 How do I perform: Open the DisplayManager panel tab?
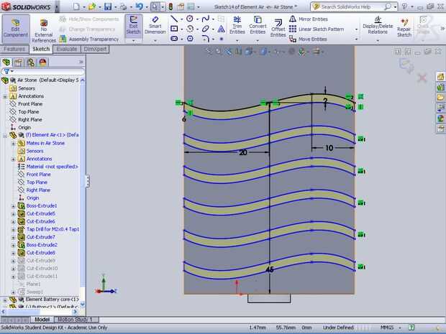42,62
